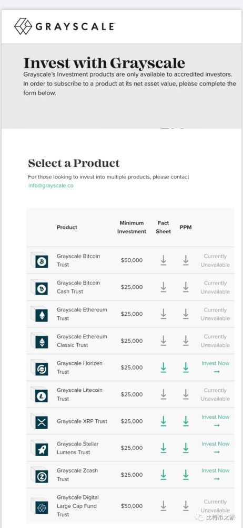This screenshot has width=243, height=528.
Task: Click the Grayscale logo in the header
Action: point(65,26)
